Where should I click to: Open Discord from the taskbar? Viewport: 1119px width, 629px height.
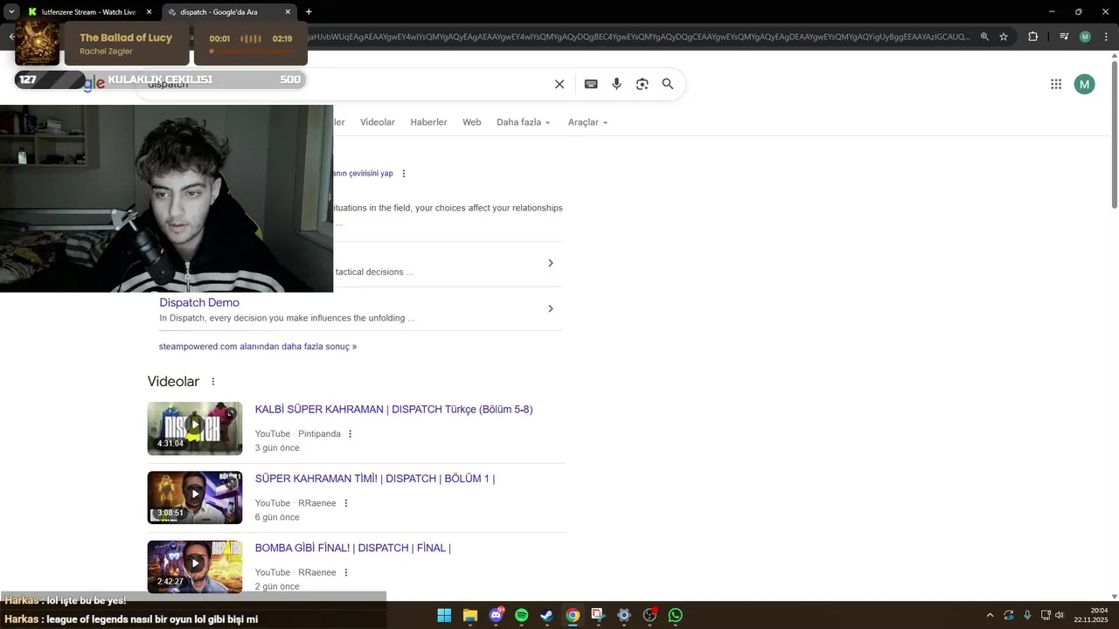point(496,615)
